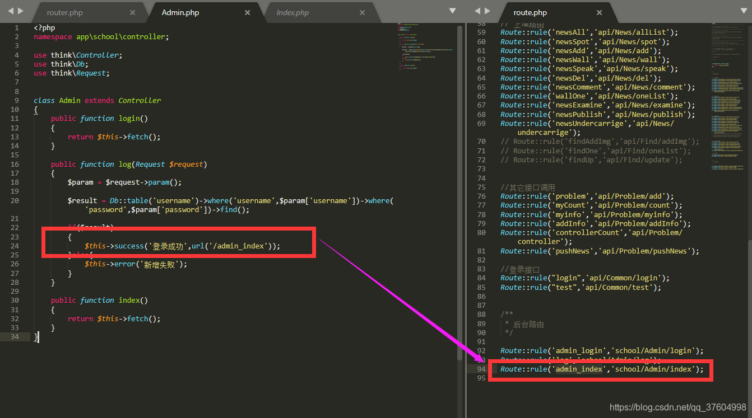Click the 'problem' route rule line
This screenshot has height=418, width=752.
click(x=587, y=196)
